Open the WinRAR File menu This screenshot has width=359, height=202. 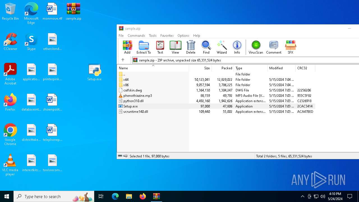121,36
